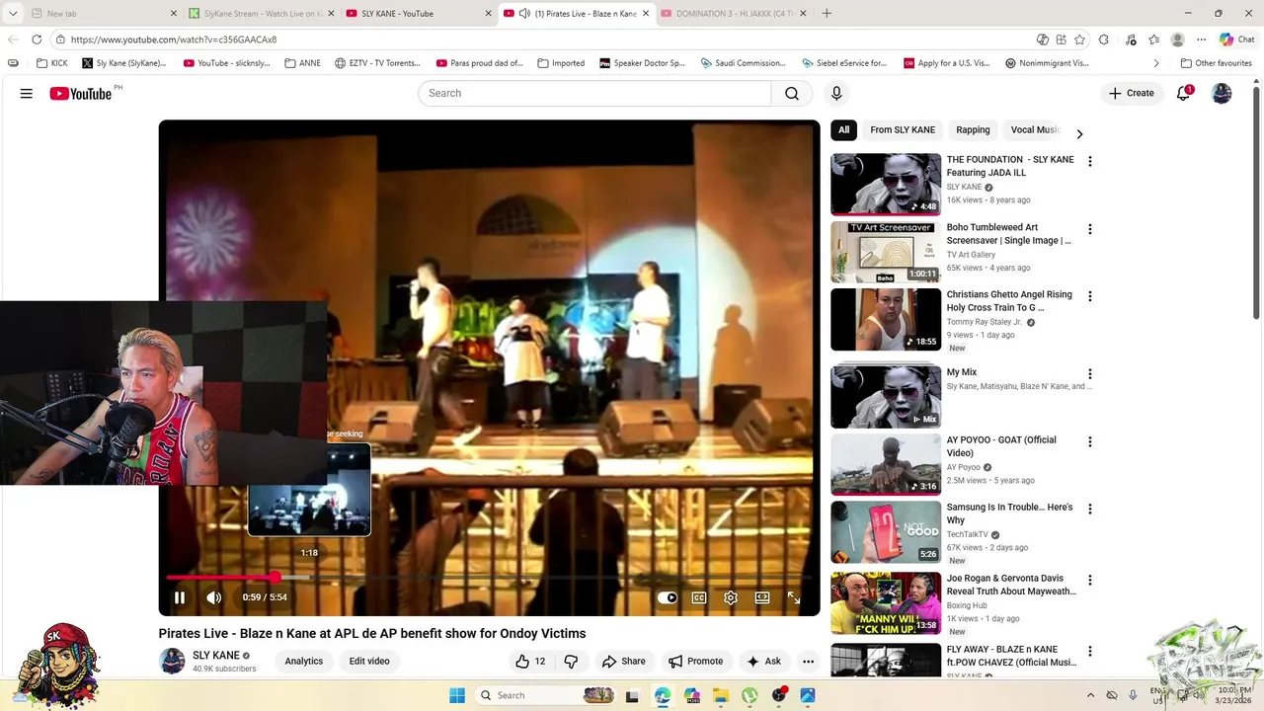This screenshot has width=1264, height=711.
Task: Open KICK bookmark
Action: [51, 63]
